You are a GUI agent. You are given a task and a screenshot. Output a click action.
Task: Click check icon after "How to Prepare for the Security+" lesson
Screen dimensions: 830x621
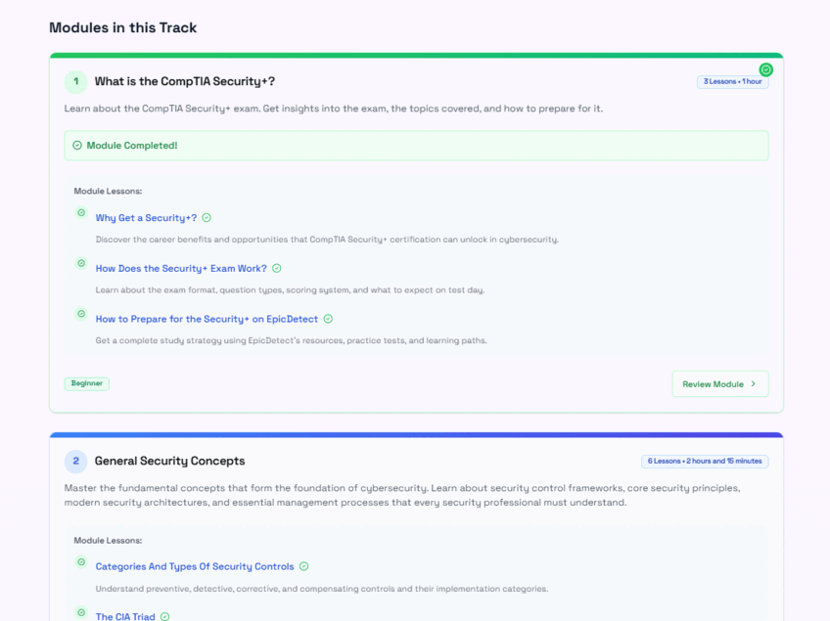[328, 319]
